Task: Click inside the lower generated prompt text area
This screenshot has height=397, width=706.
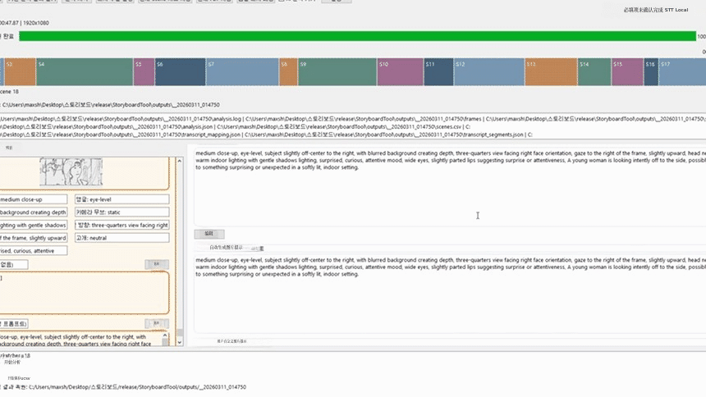Action: coord(447,295)
